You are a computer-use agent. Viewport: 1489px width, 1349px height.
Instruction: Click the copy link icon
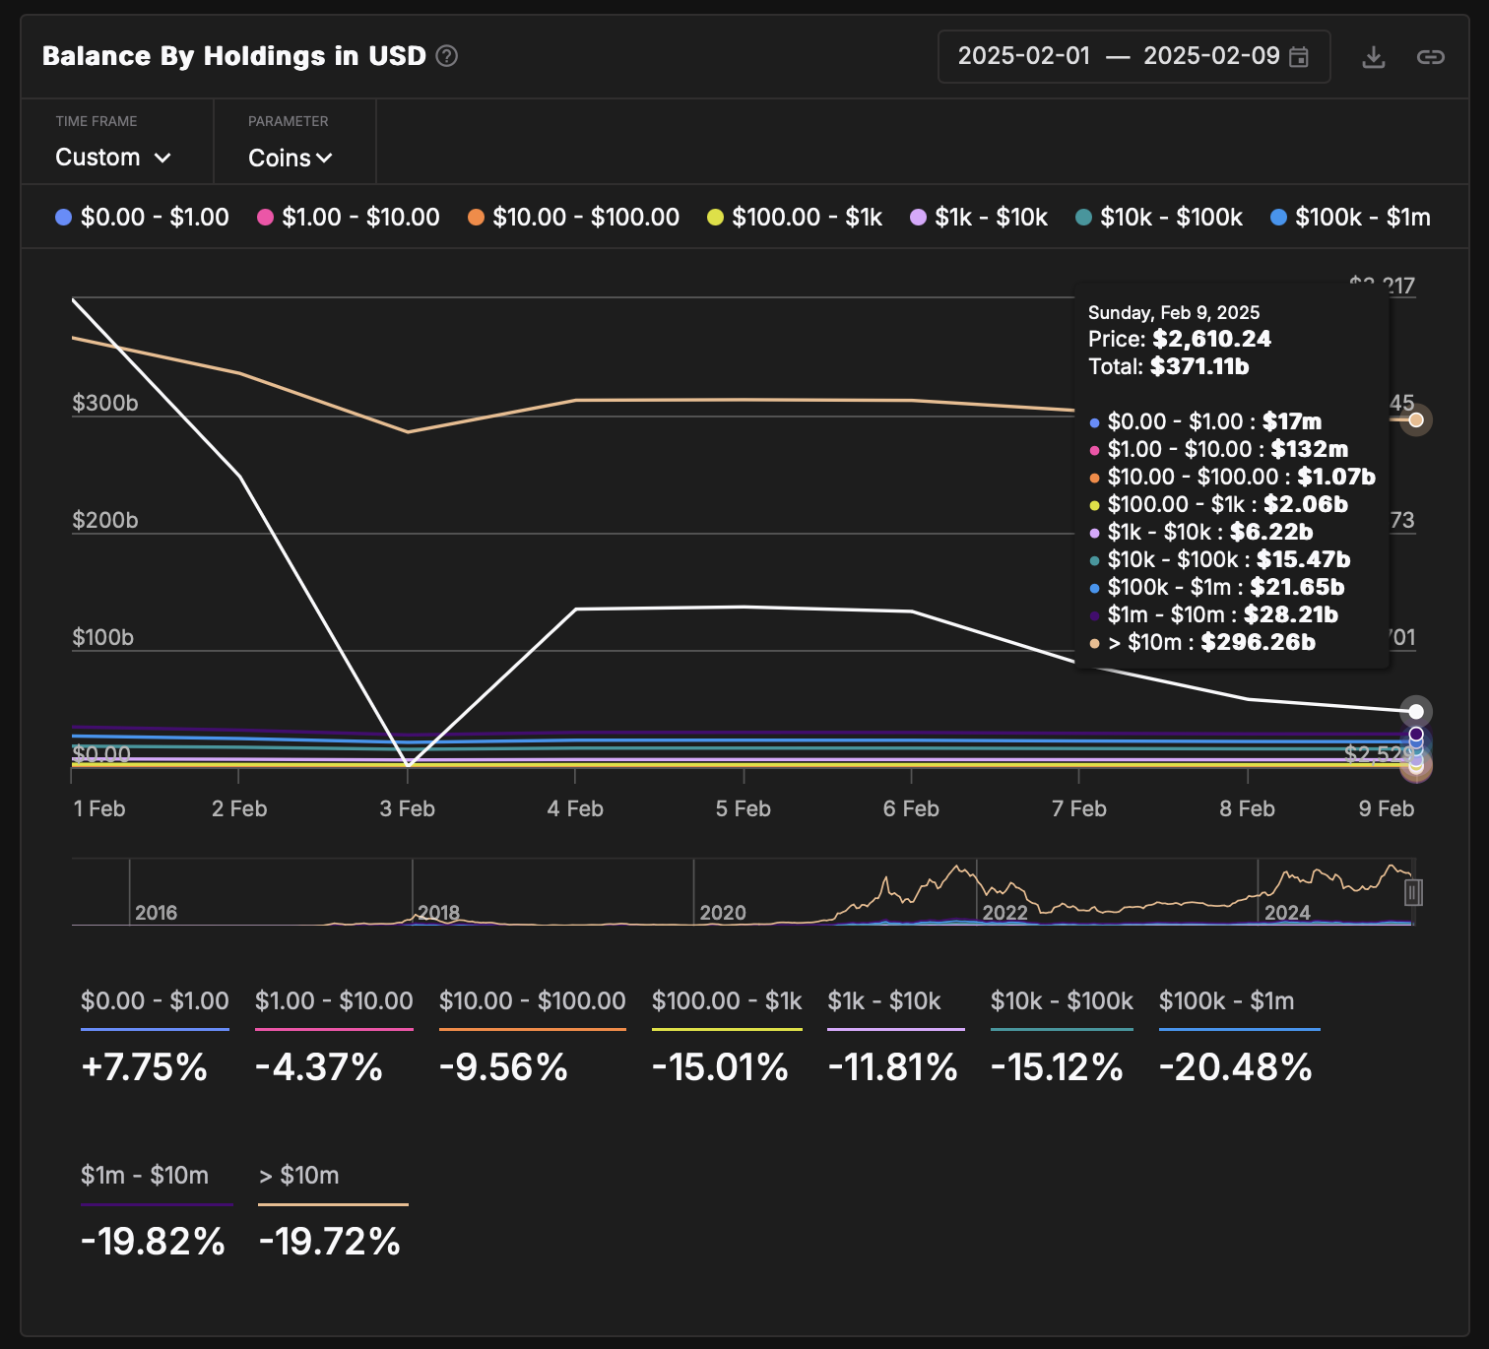point(1430,57)
